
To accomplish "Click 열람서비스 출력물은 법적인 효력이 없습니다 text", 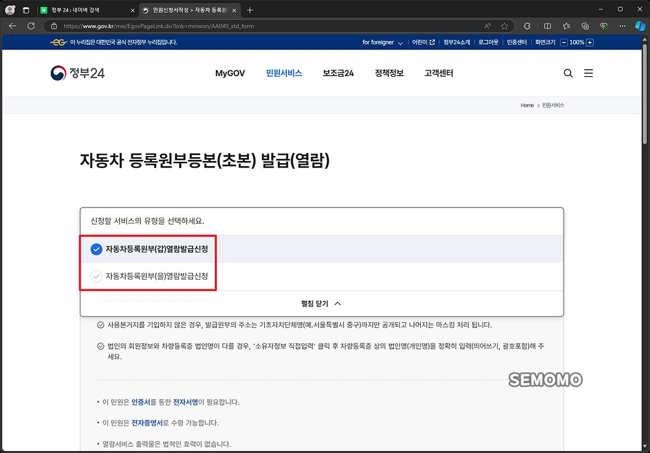I will (167, 444).
